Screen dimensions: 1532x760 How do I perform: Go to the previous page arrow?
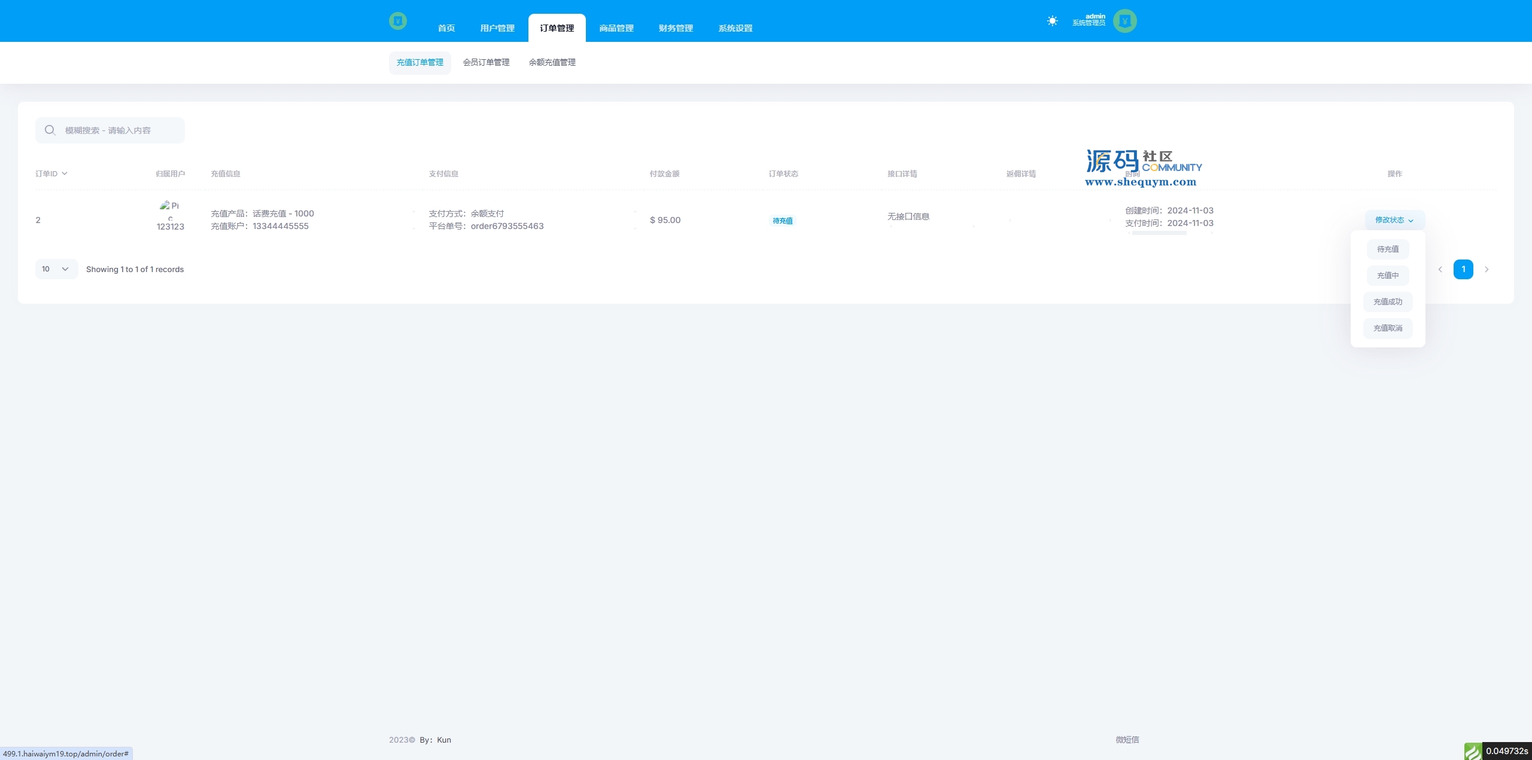point(1440,270)
